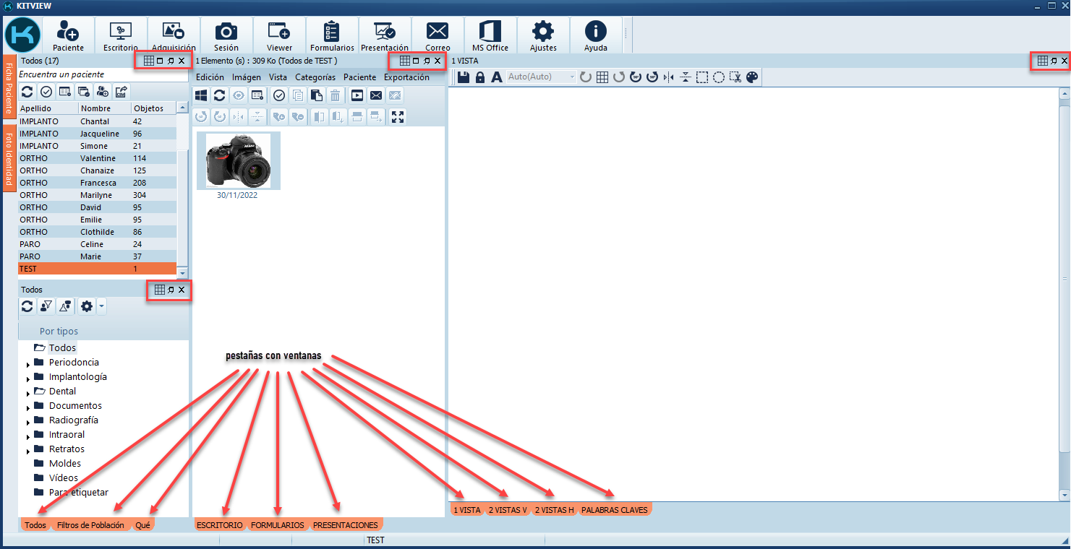Click the Adquisición camera icon

(174, 31)
